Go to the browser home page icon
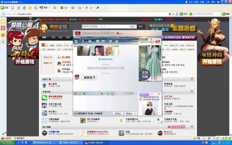The width and height of the screenshot is (232, 145). click(36, 8)
